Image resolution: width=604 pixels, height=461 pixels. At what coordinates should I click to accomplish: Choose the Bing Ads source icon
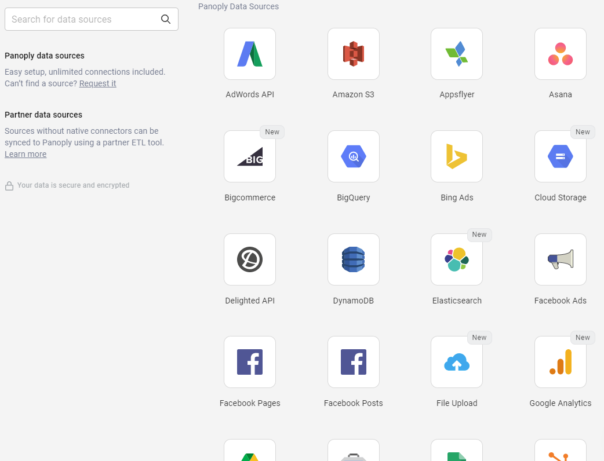pyautogui.click(x=456, y=156)
